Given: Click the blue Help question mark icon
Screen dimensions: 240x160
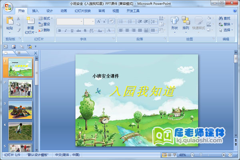Looking at the screenshot, I should pos(235,11).
